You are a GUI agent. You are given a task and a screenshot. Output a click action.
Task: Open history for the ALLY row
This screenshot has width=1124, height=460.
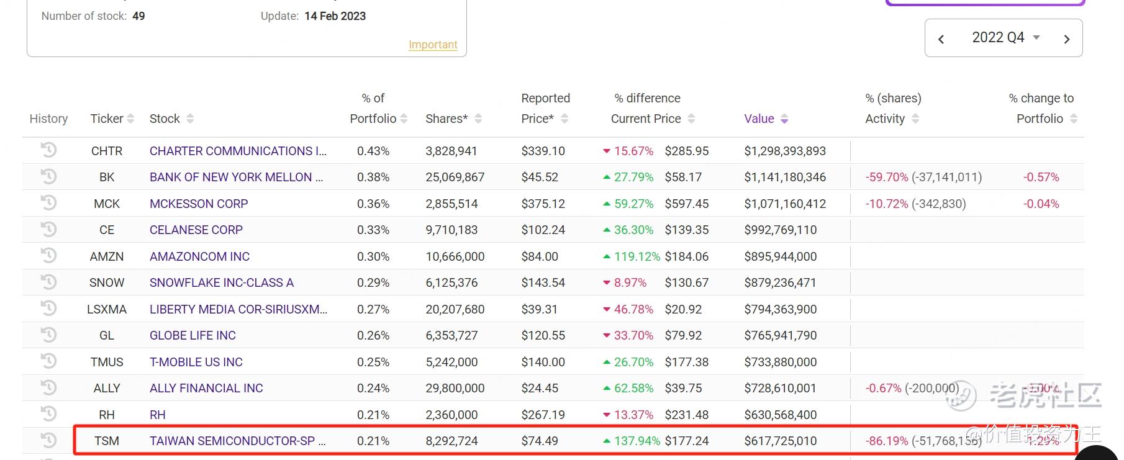(48, 388)
